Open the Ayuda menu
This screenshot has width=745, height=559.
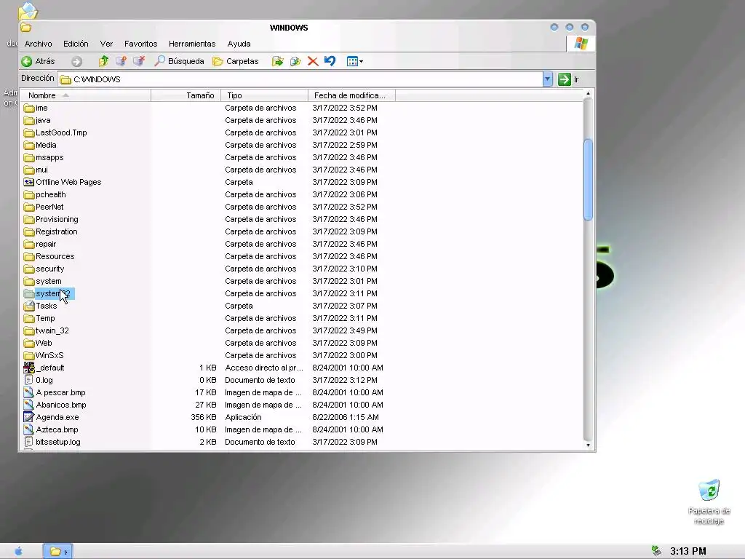(x=239, y=44)
